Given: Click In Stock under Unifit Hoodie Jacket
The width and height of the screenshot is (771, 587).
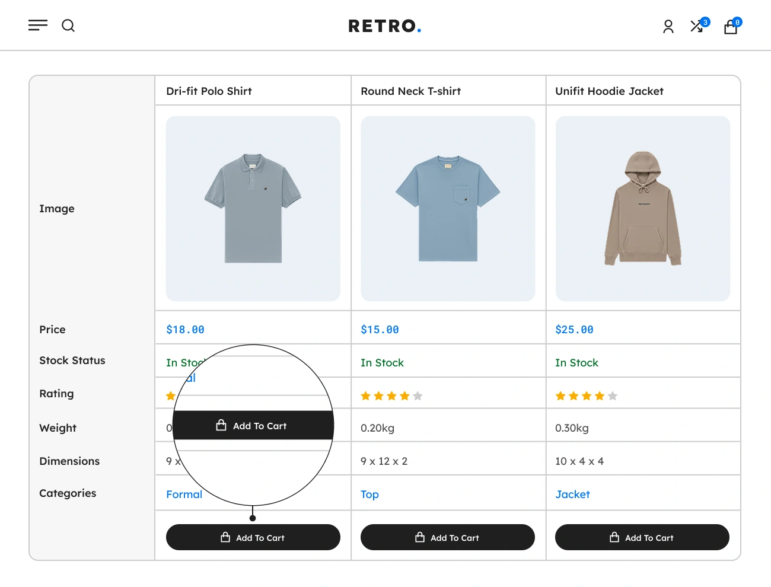Looking at the screenshot, I should [x=576, y=363].
